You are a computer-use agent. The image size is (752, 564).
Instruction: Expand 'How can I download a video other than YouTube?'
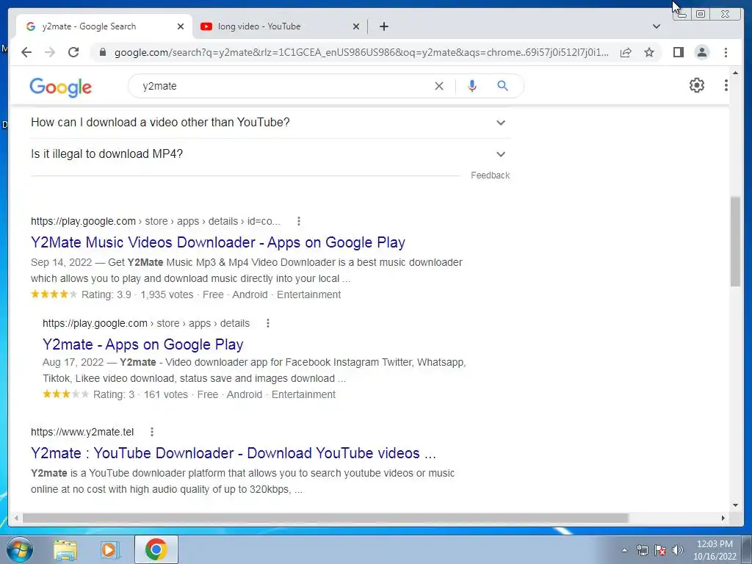[270, 123]
